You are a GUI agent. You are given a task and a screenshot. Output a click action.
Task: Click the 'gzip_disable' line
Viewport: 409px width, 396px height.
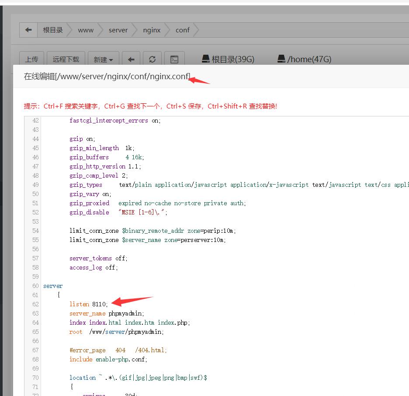pyautogui.click(x=118, y=212)
